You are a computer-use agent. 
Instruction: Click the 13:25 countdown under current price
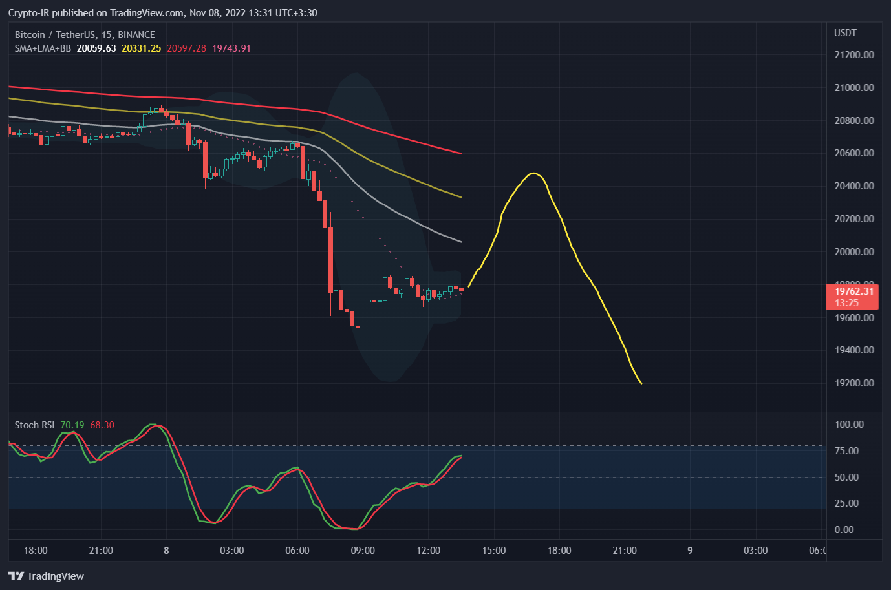click(x=846, y=303)
